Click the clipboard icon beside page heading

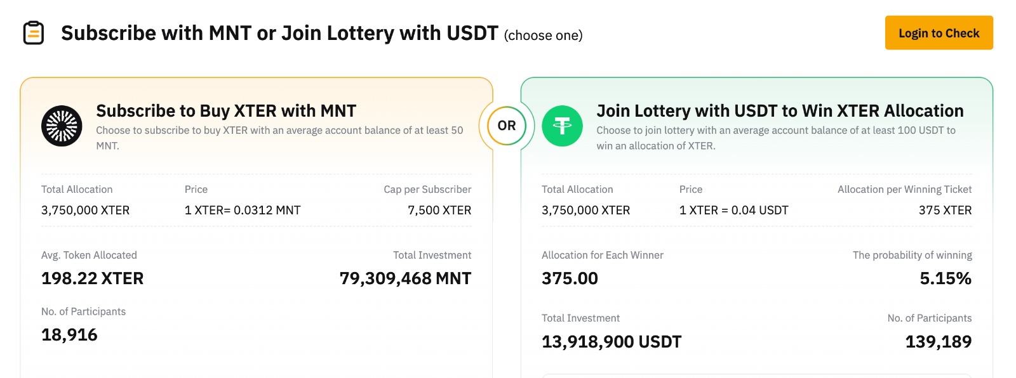tap(34, 33)
